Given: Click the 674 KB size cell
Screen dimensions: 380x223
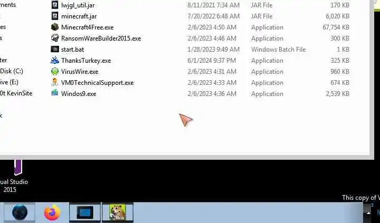Looking at the screenshot, I should 340,83.
